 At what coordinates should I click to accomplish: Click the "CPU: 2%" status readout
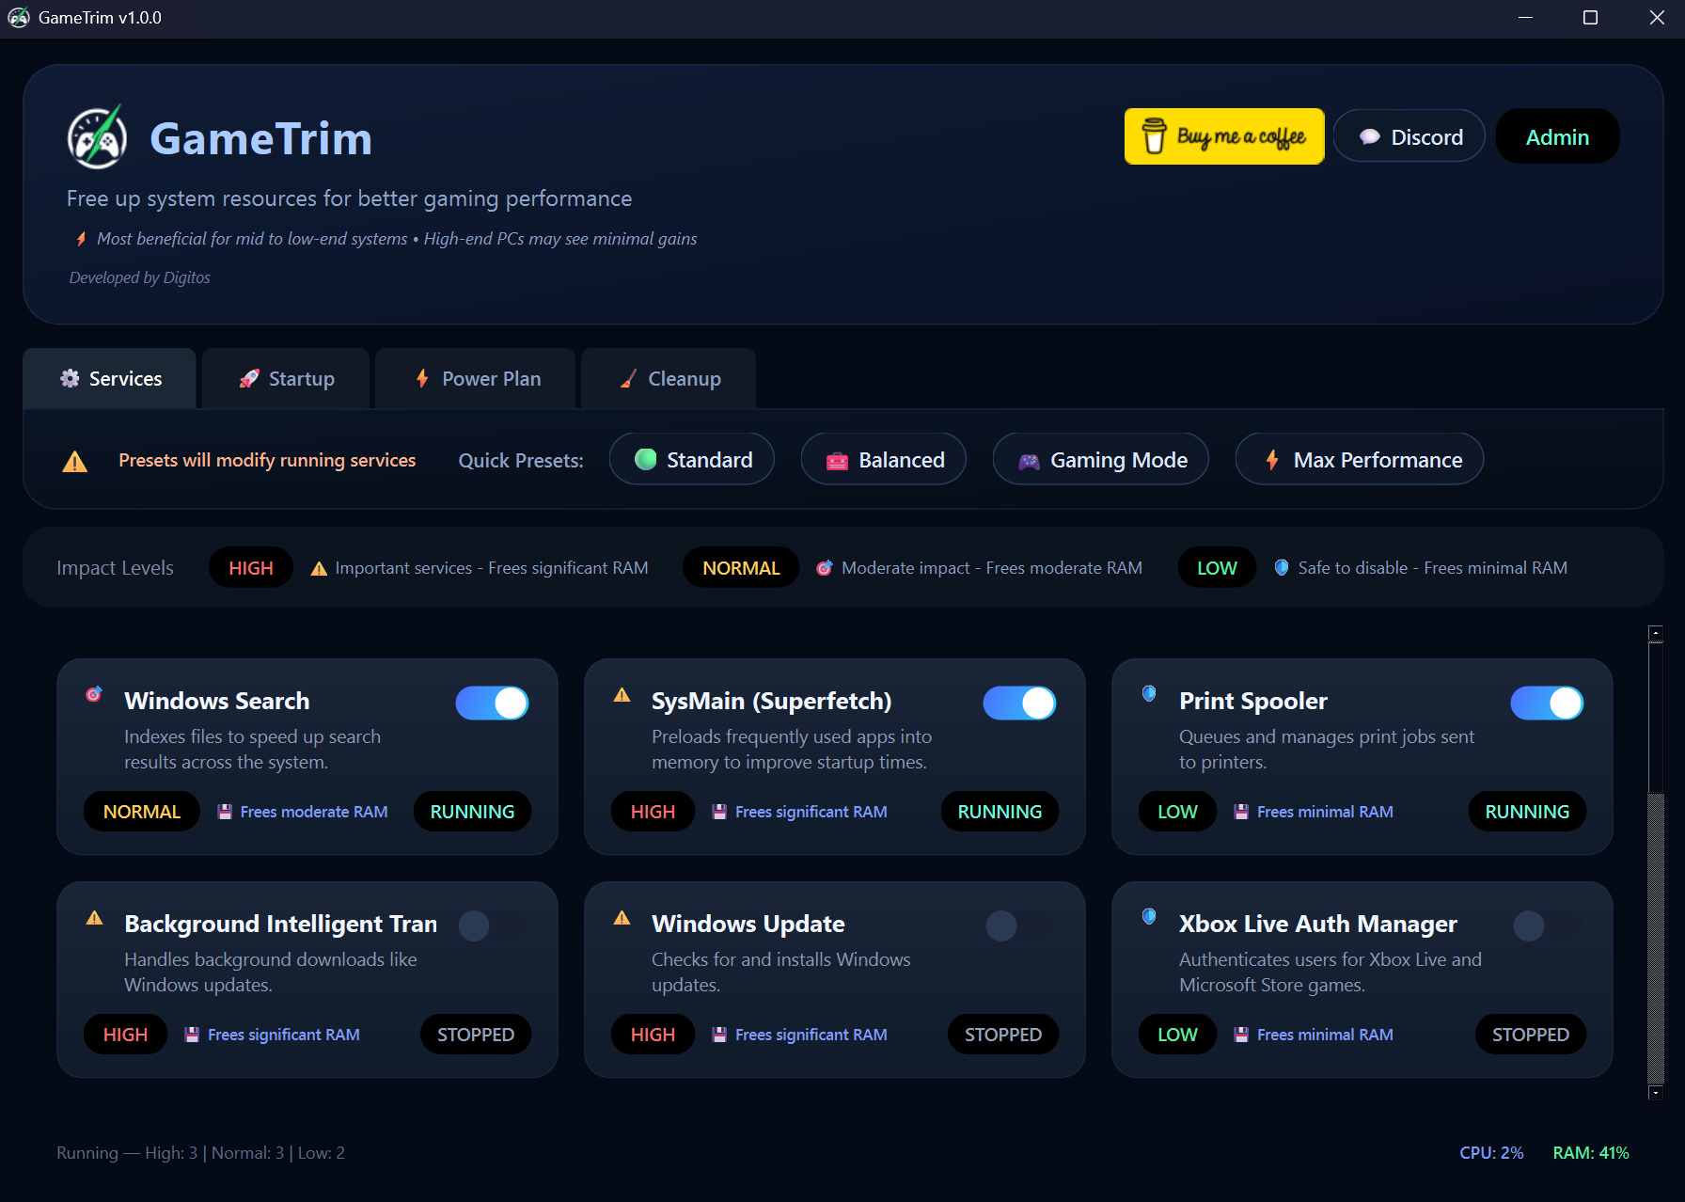tap(1491, 1152)
